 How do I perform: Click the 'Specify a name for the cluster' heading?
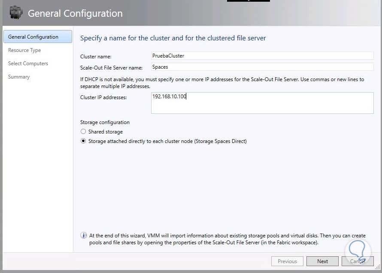click(173, 38)
